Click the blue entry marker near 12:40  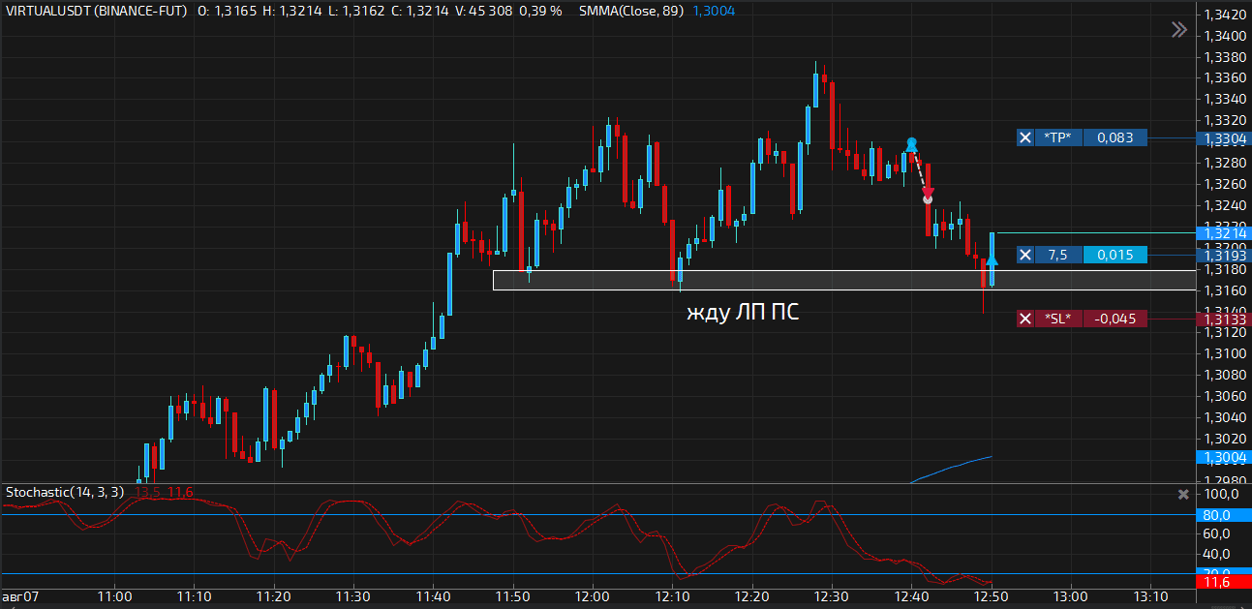(x=911, y=144)
